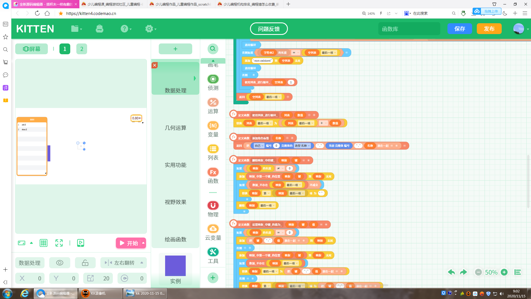Click the block search magnifier icon

(x=213, y=49)
